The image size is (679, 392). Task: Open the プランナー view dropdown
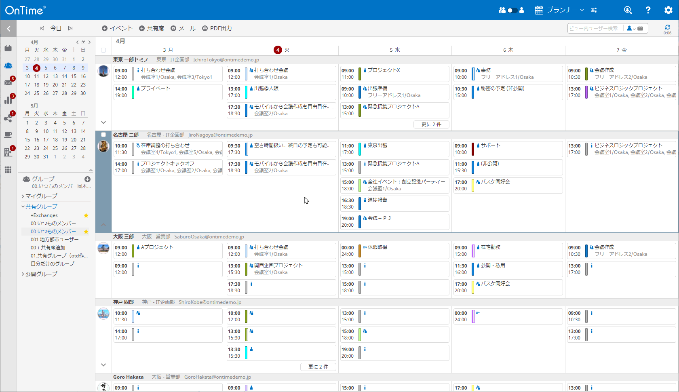pyautogui.click(x=559, y=10)
